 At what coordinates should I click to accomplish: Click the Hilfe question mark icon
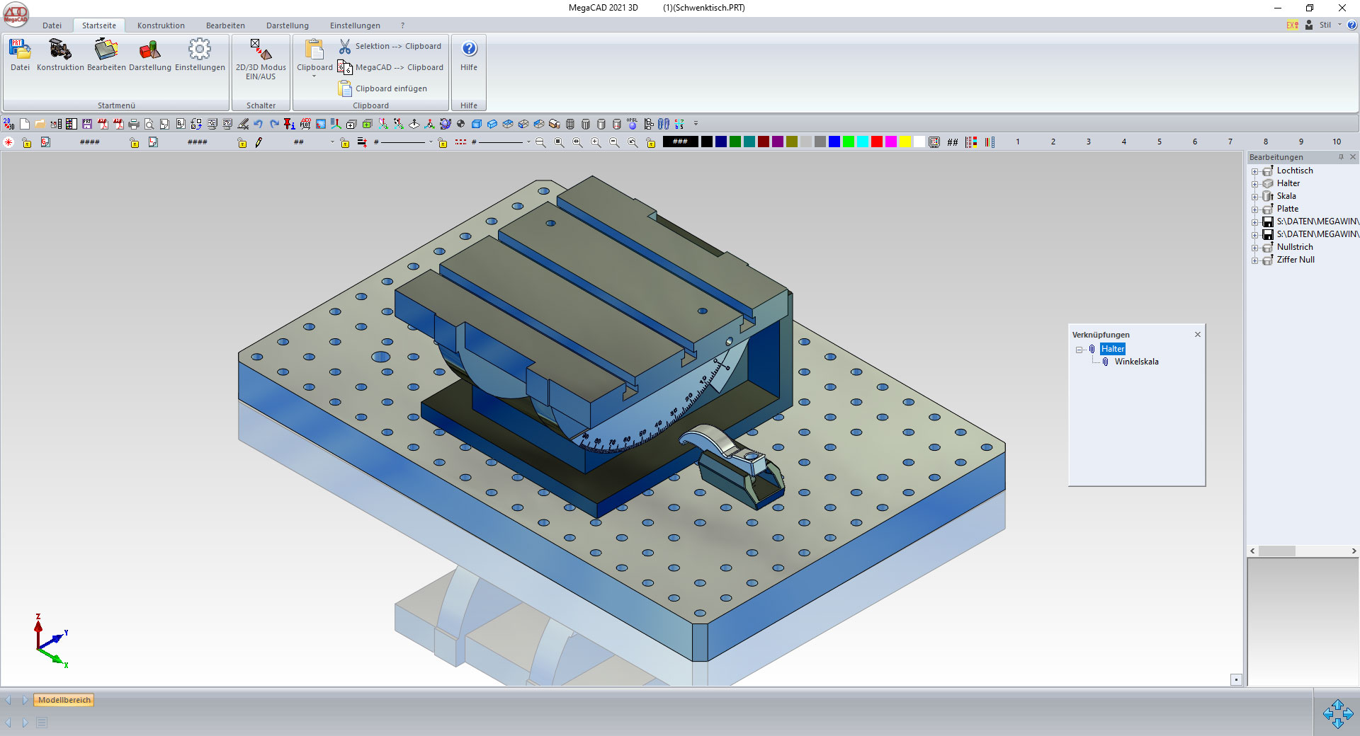click(x=469, y=49)
